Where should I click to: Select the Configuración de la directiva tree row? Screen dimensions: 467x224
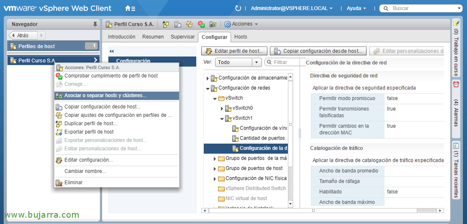pos(246,148)
